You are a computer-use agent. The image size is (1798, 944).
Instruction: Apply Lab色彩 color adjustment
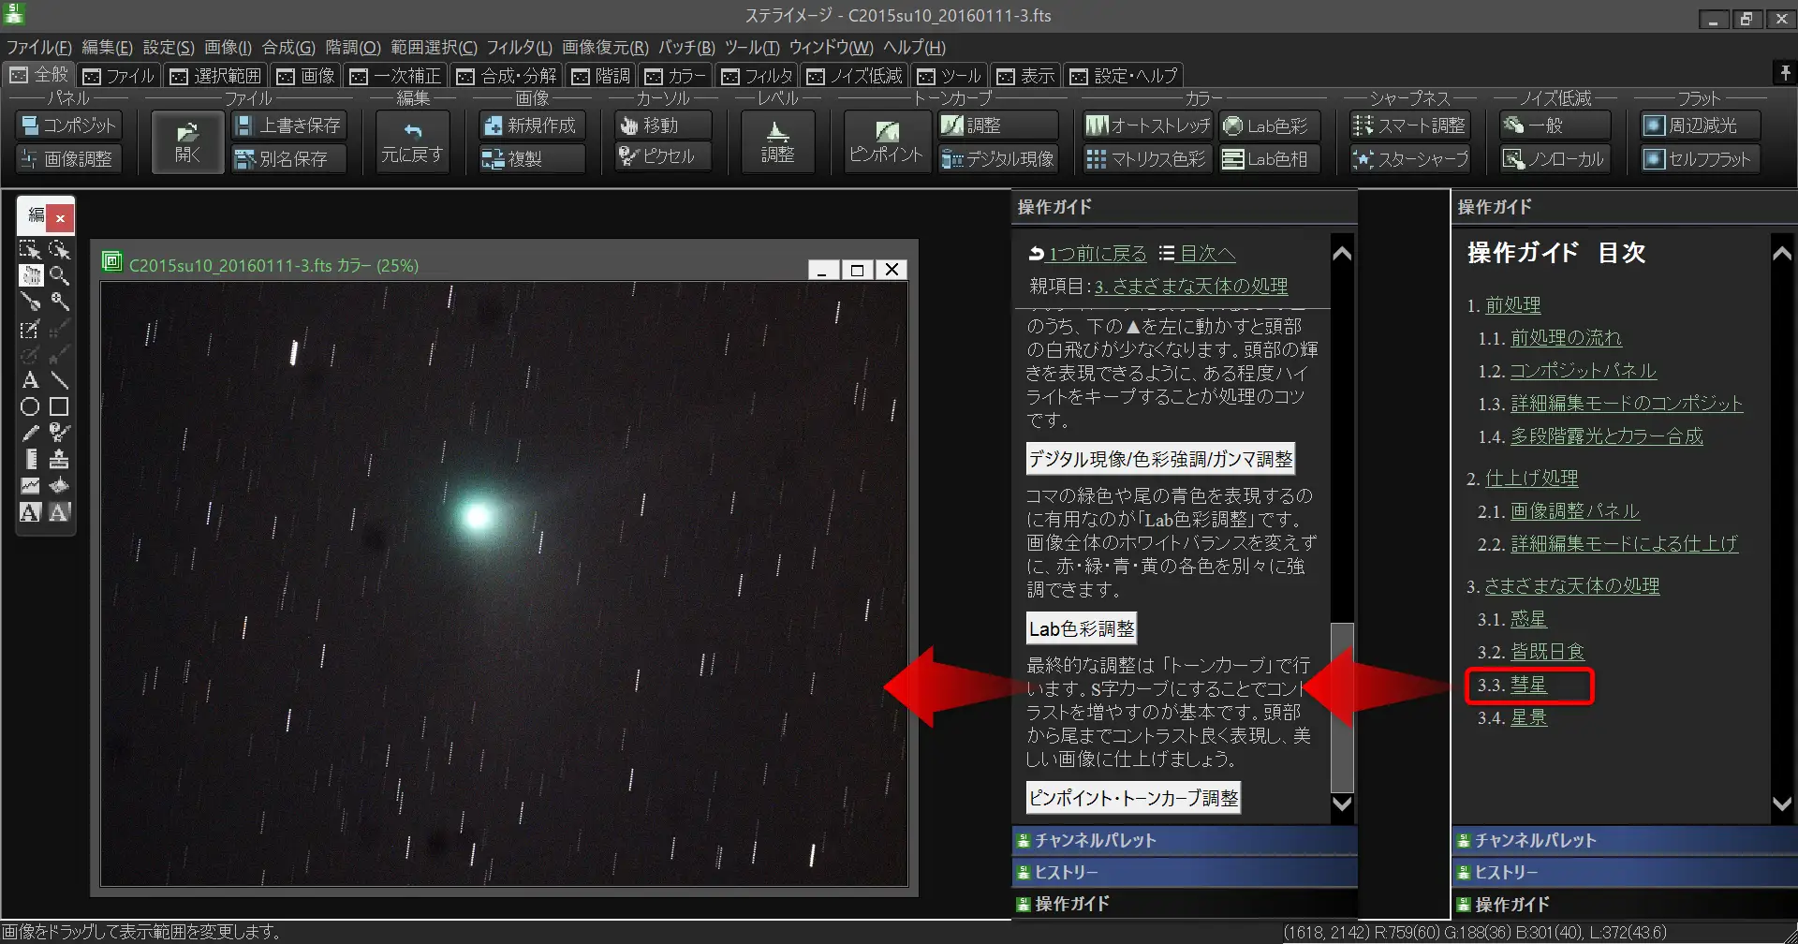[1268, 125]
